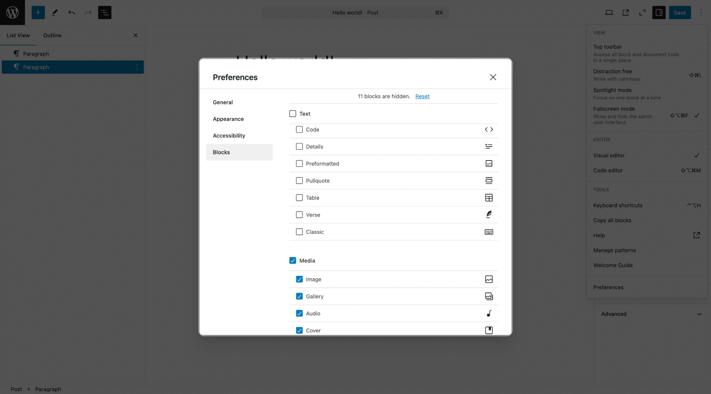Enable the Table block checkbox

[x=299, y=198]
